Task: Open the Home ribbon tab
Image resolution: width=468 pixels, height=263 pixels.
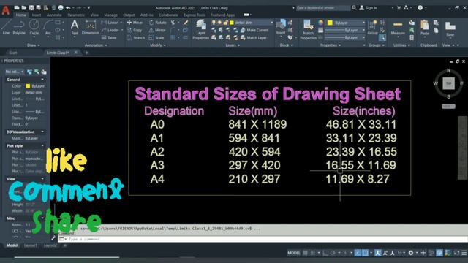Action: [x=20, y=15]
